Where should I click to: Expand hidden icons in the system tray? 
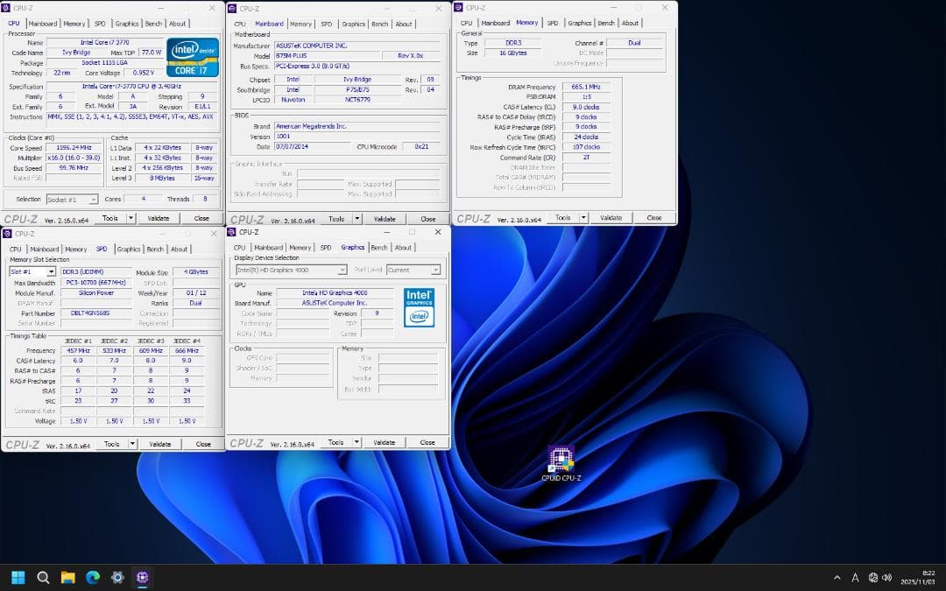tap(838, 578)
